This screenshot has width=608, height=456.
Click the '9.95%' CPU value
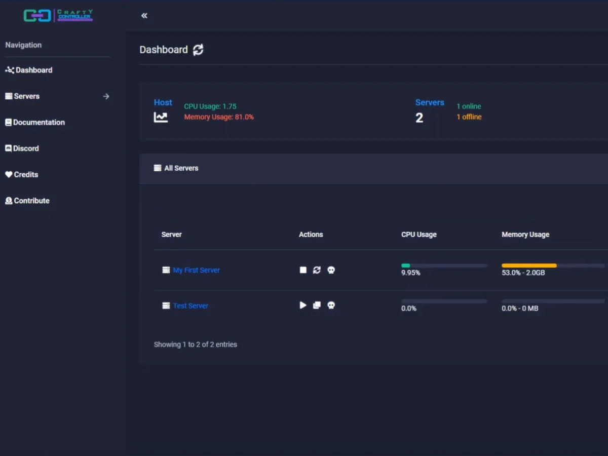coord(411,273)
